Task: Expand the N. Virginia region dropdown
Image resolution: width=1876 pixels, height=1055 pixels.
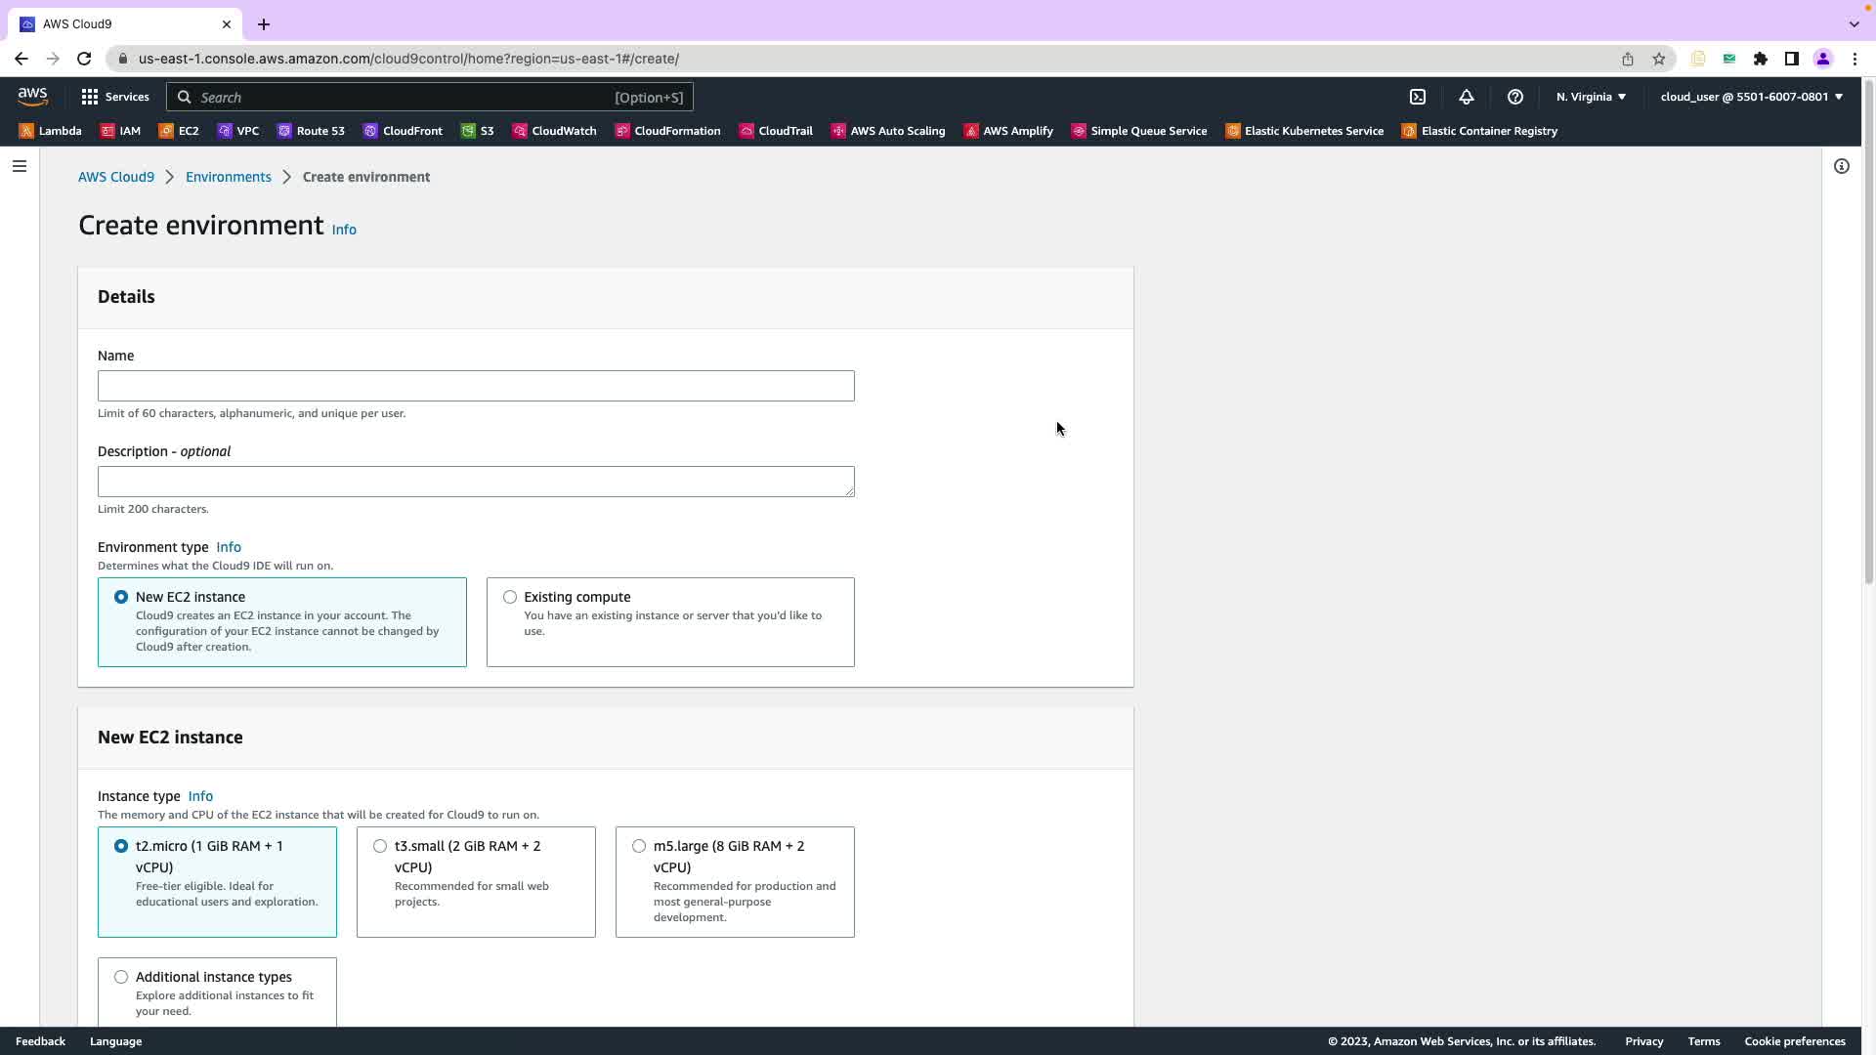Action: [x=1591, y=97]
